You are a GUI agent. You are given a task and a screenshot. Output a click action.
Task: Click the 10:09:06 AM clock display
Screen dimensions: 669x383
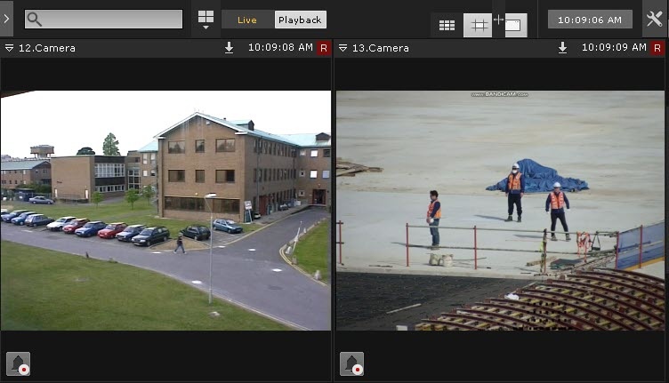590,20
